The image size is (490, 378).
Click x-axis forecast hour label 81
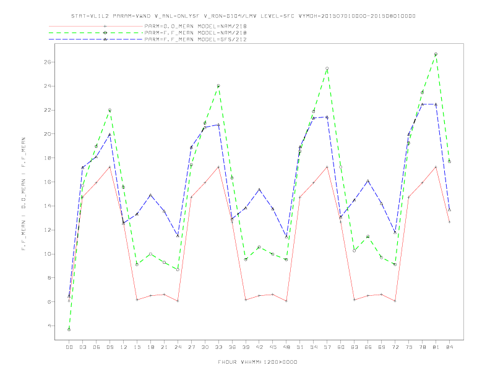click(436, 347)
